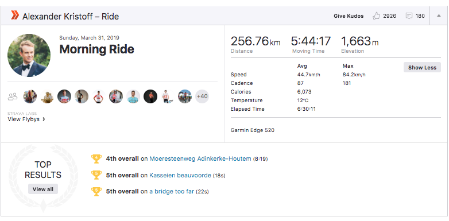Click Show Less to hide stats
Viewport: 449px width, 221px height.
(x=422, y=68)
